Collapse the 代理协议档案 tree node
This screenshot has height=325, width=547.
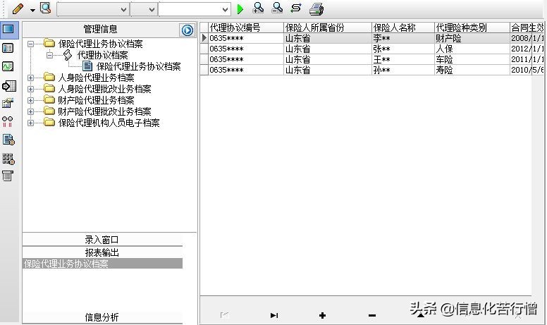(49, 55)
